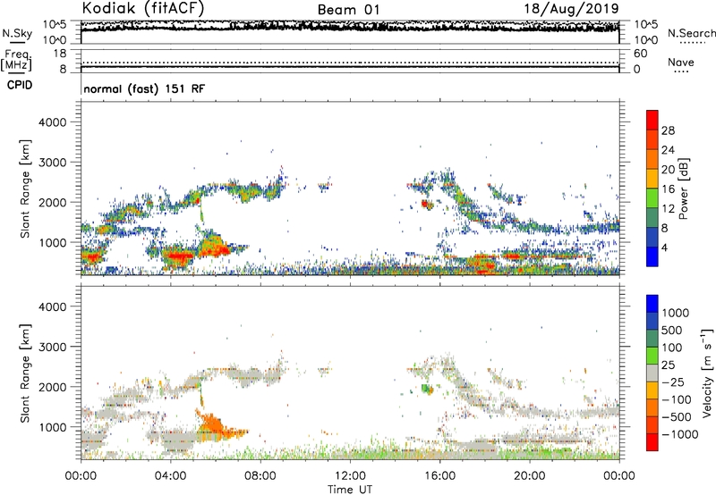
Task: Click the "Power [dB]" color bar title
Action: pyautogui.click(x=684, y=189)
